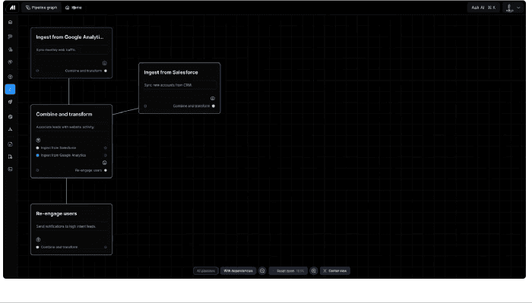Image resolution: width=532 pixels, height=303 pixels.
Task: Click the edge between Salesforce and Combine nodes
Action: click(x=125, y=111)
